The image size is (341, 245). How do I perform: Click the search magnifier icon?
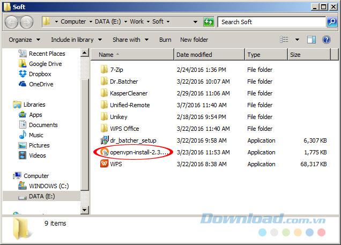coord(332,22)
